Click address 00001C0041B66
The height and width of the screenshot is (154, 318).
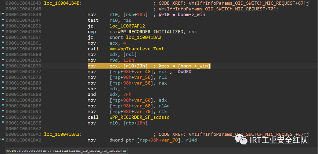(x=24, y=49)
